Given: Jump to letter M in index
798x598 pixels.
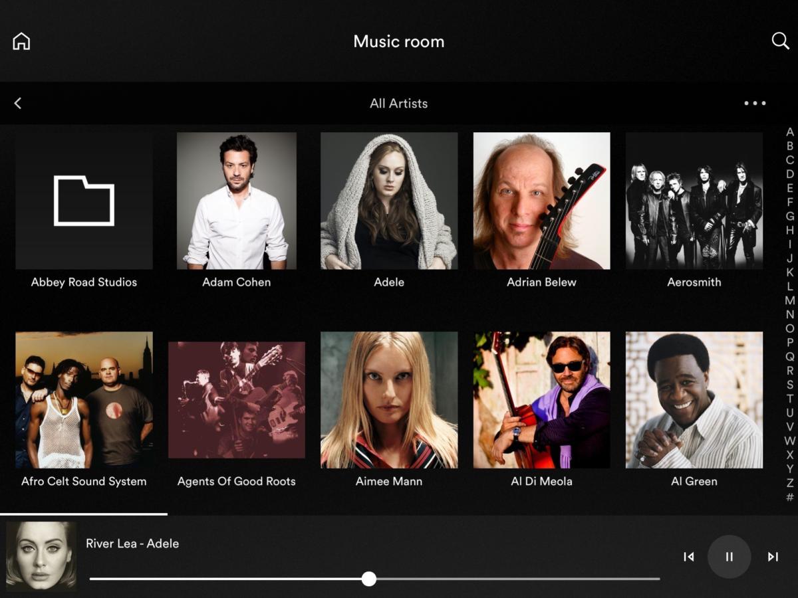Looking at the screenshot, I should tap(790, 300).
